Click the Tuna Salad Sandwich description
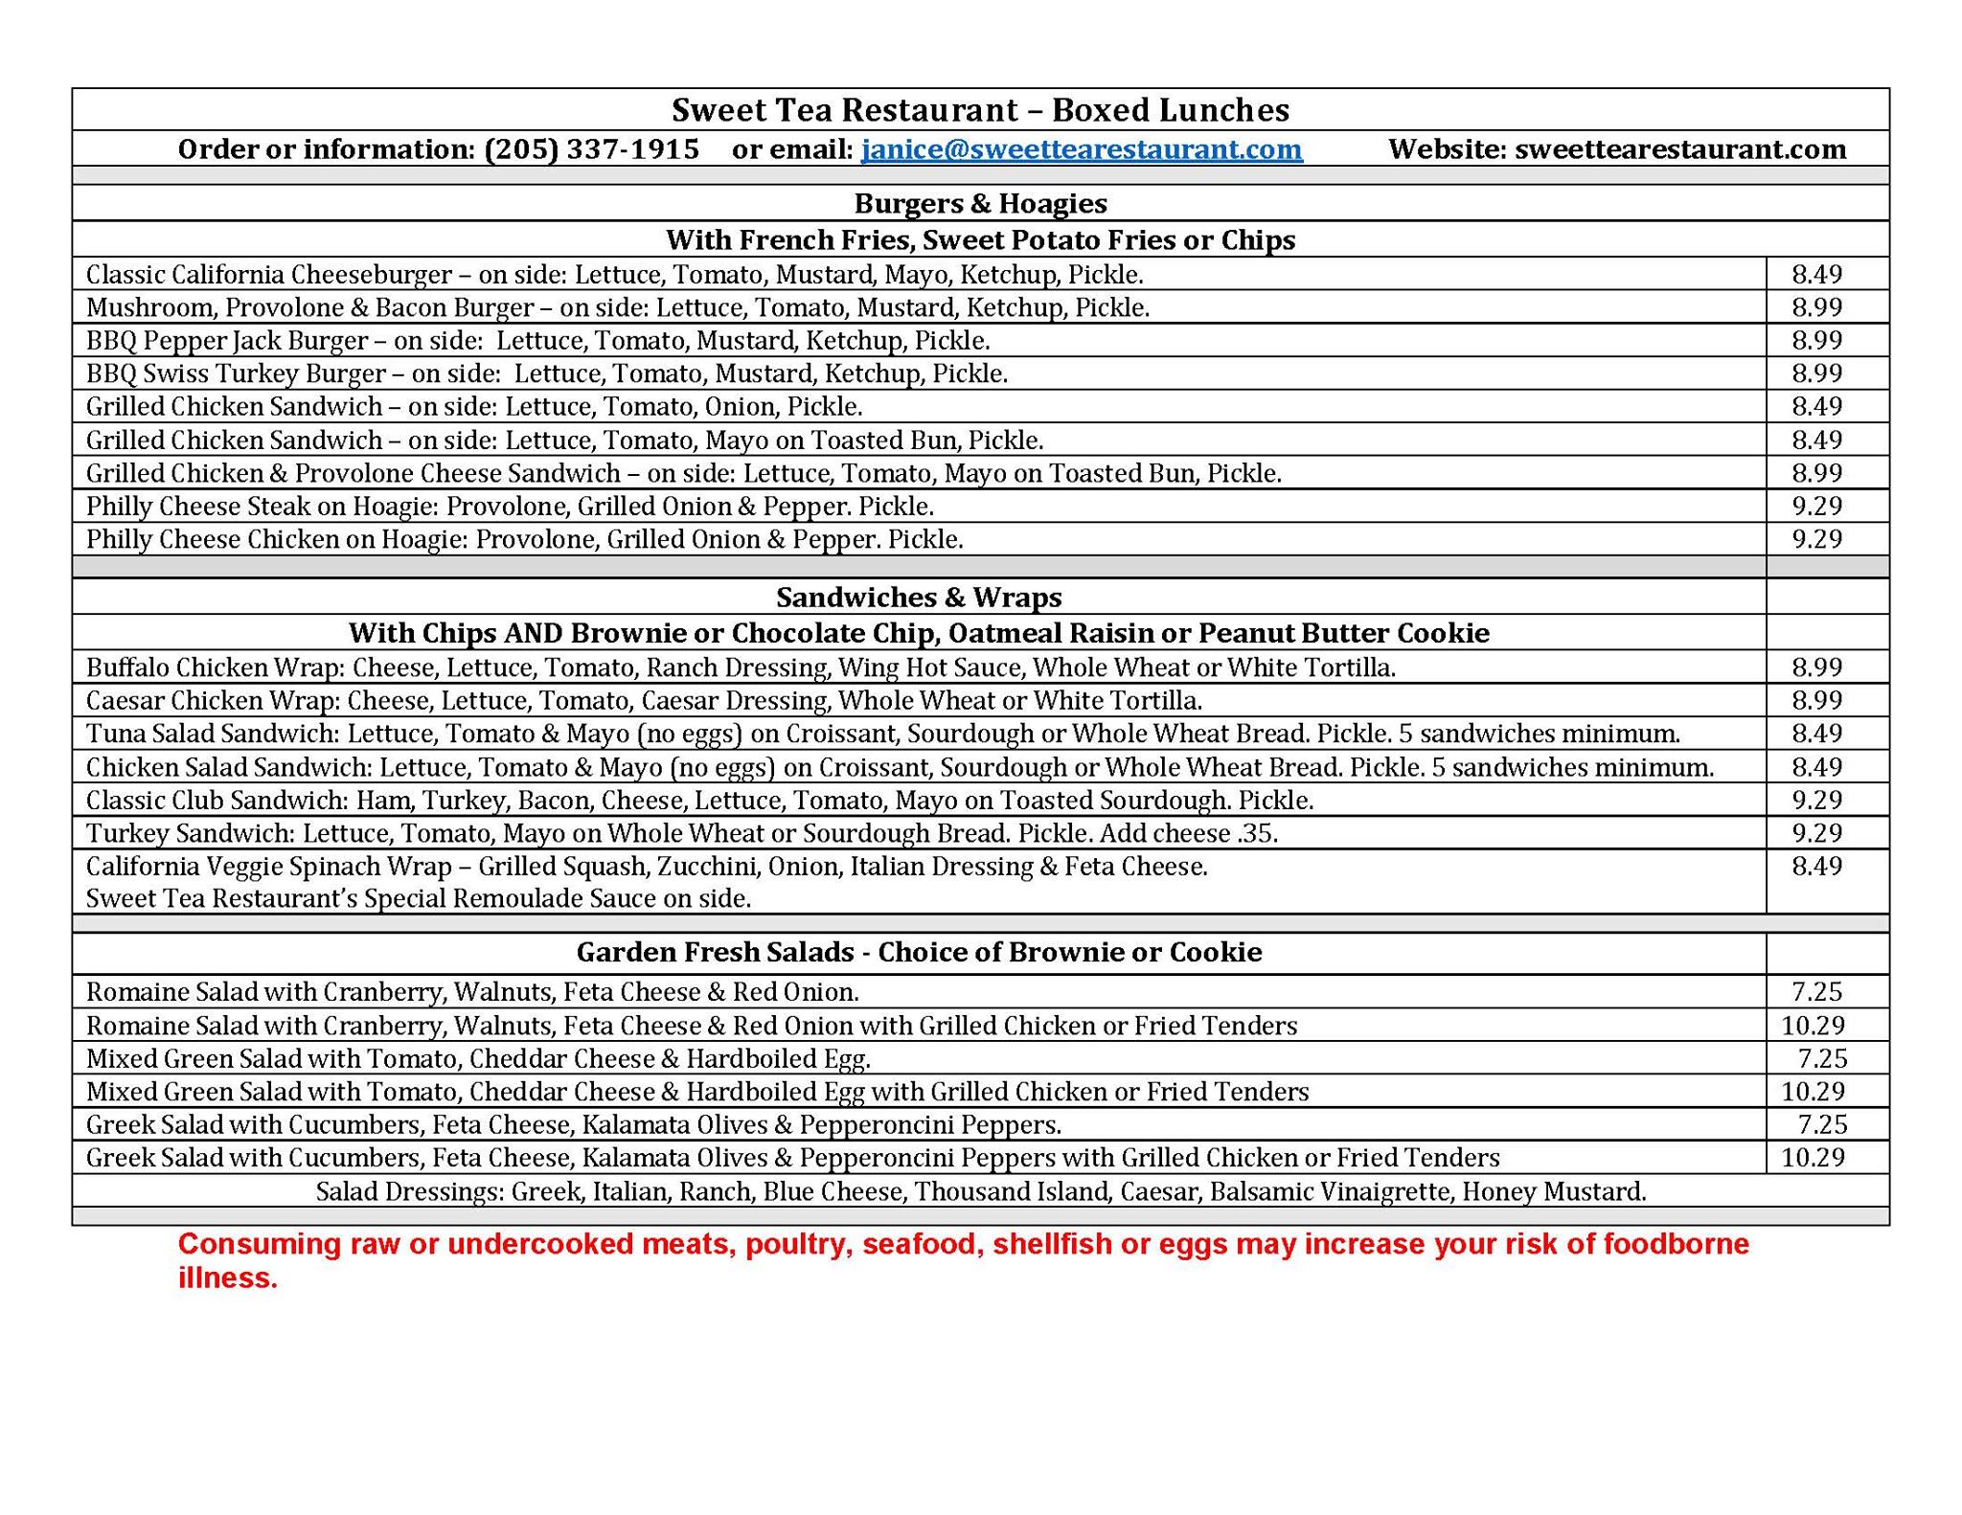1962x1515 pixels. point(882,735)
